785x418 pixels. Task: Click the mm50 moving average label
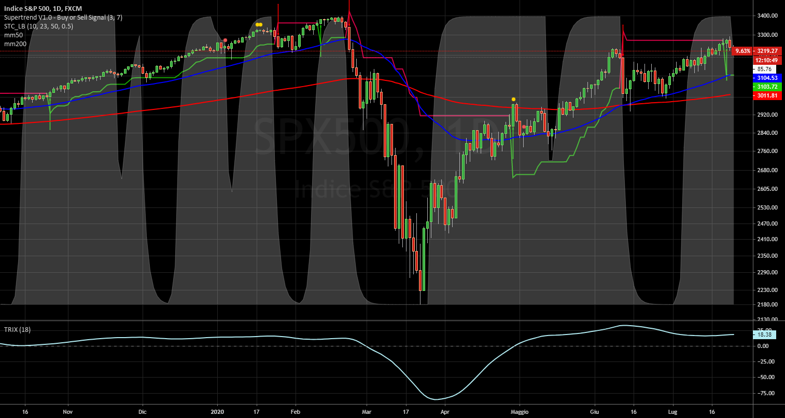point(13,35)
